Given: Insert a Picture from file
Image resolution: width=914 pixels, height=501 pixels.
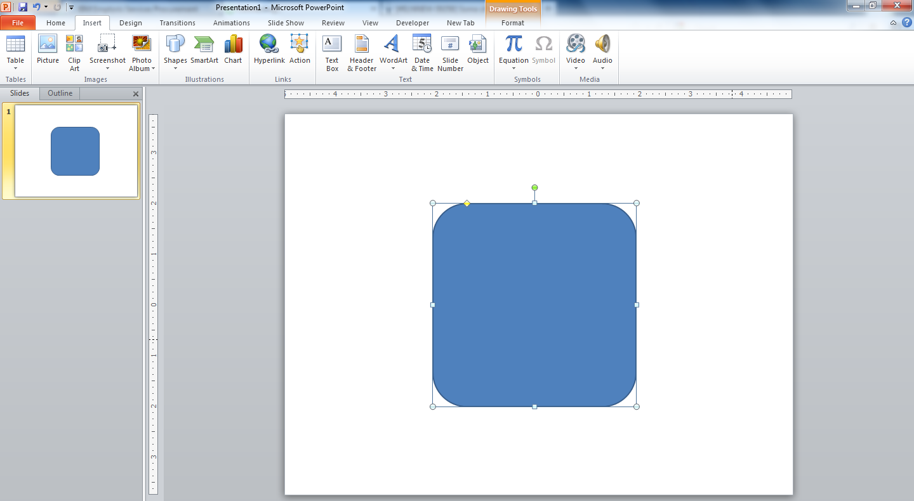Looking at the screenshot, I should 48,49.
